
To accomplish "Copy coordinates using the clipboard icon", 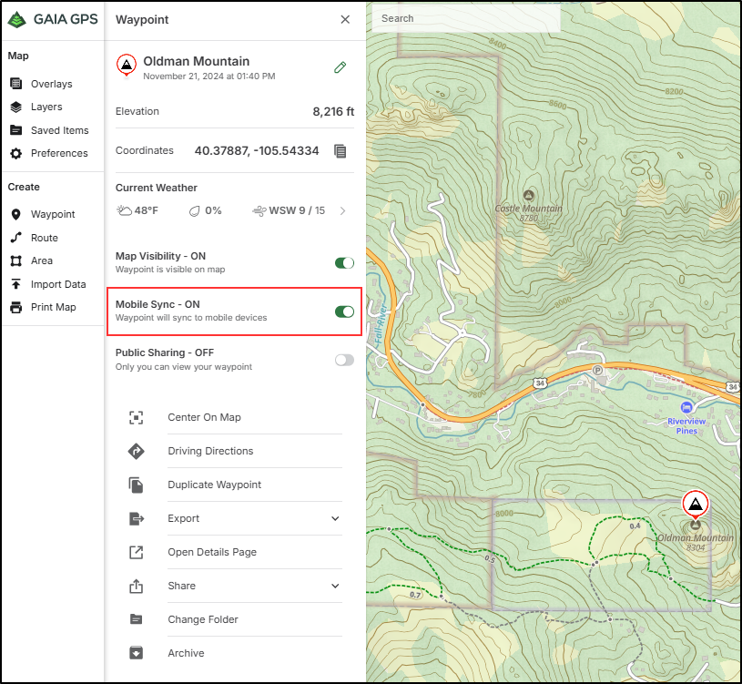I will click(x=340, y=151).
